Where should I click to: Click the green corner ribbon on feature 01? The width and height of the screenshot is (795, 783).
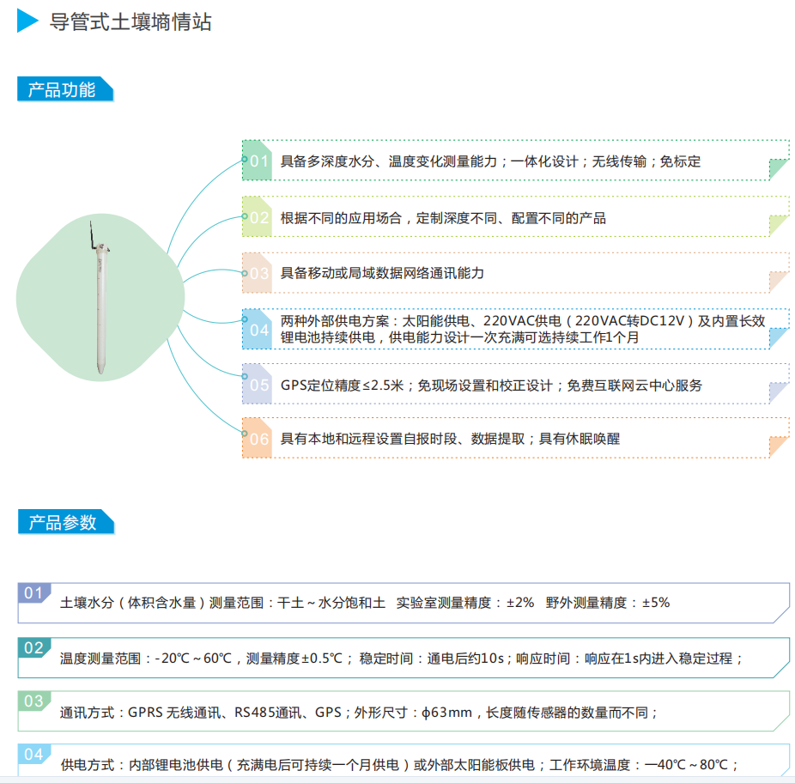[777, 167]
